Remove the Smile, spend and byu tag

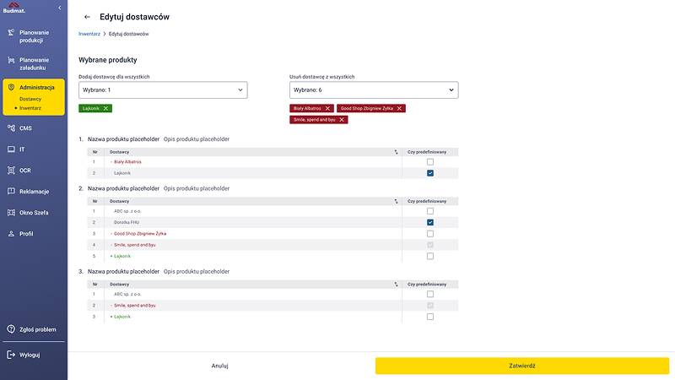pos(342,120)
